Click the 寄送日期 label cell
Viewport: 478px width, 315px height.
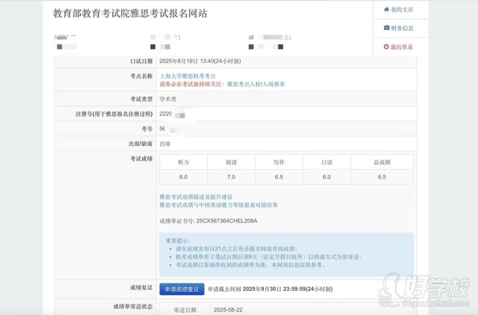pos(185,310)
